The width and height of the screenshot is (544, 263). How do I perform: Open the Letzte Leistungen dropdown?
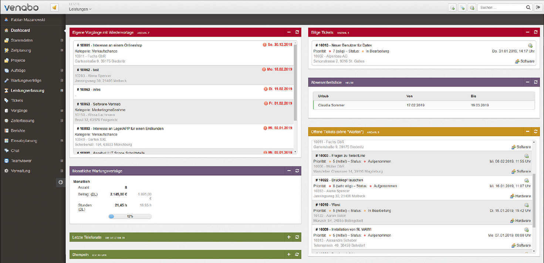(80, 9)
